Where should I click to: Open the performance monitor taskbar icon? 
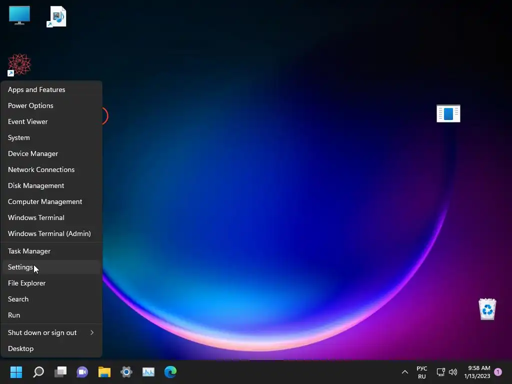(x=148, y=372)
